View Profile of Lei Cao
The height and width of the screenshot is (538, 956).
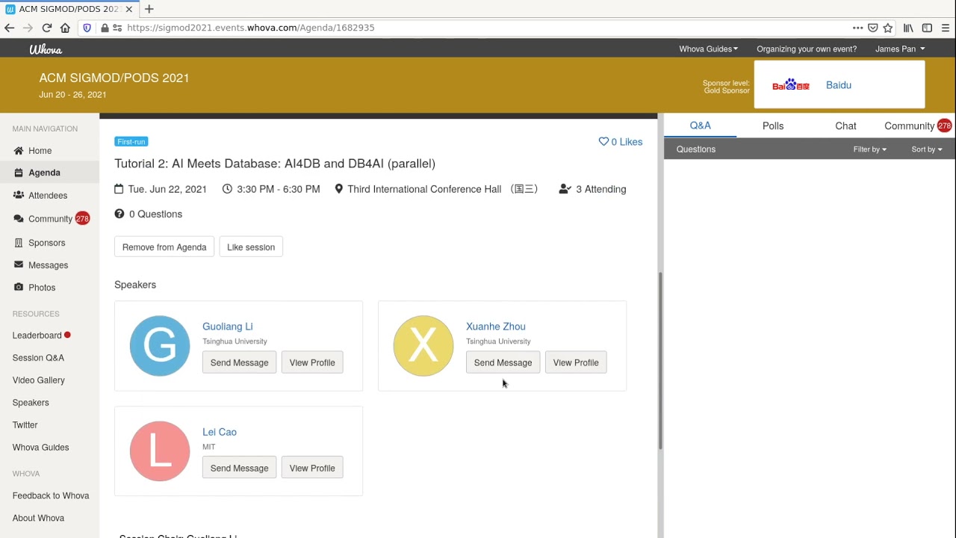coord(312,468)
